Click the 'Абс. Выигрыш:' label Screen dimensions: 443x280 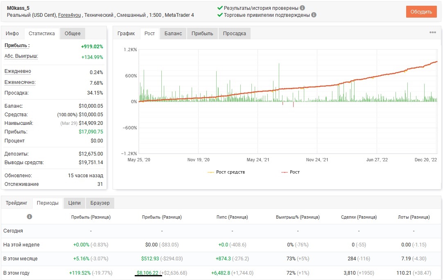pos(21,56)
